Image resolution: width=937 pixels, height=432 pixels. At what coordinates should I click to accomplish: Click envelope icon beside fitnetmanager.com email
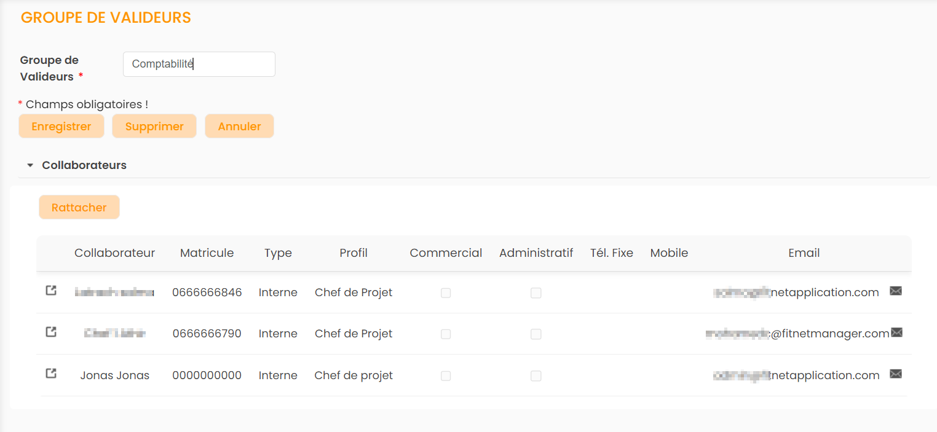(896, 332)
